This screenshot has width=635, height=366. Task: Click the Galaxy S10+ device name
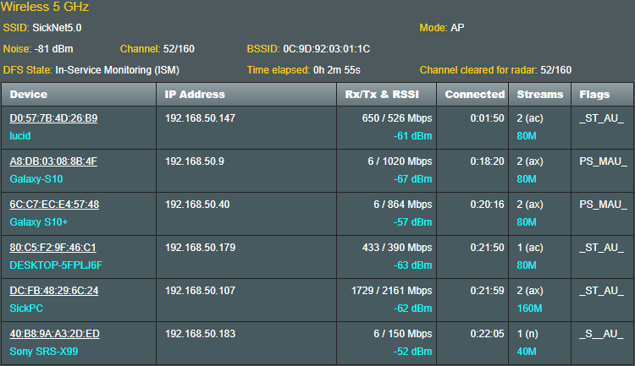(39, 222)
